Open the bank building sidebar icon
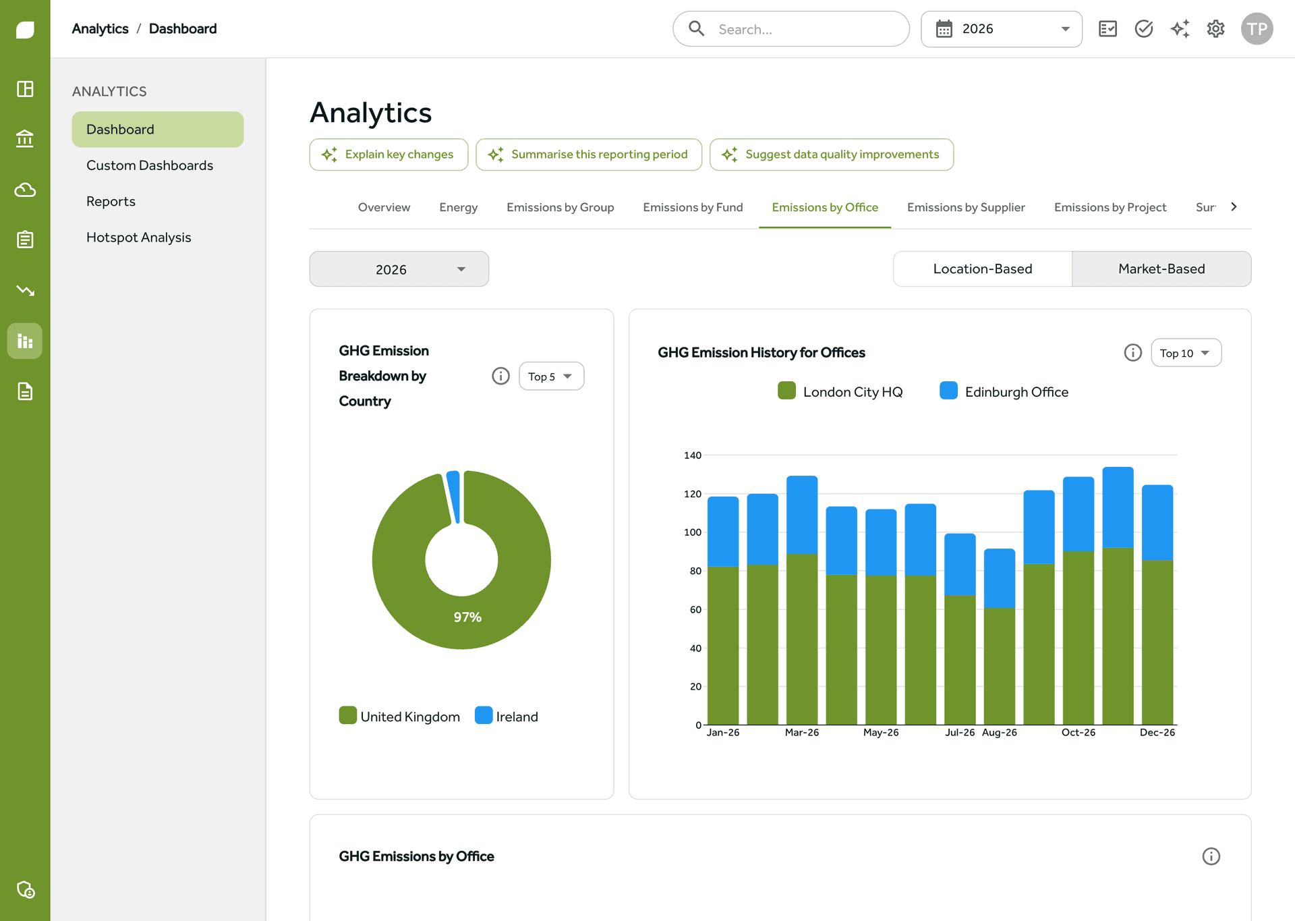1295x921 pixels. click(x=25, y=138)
